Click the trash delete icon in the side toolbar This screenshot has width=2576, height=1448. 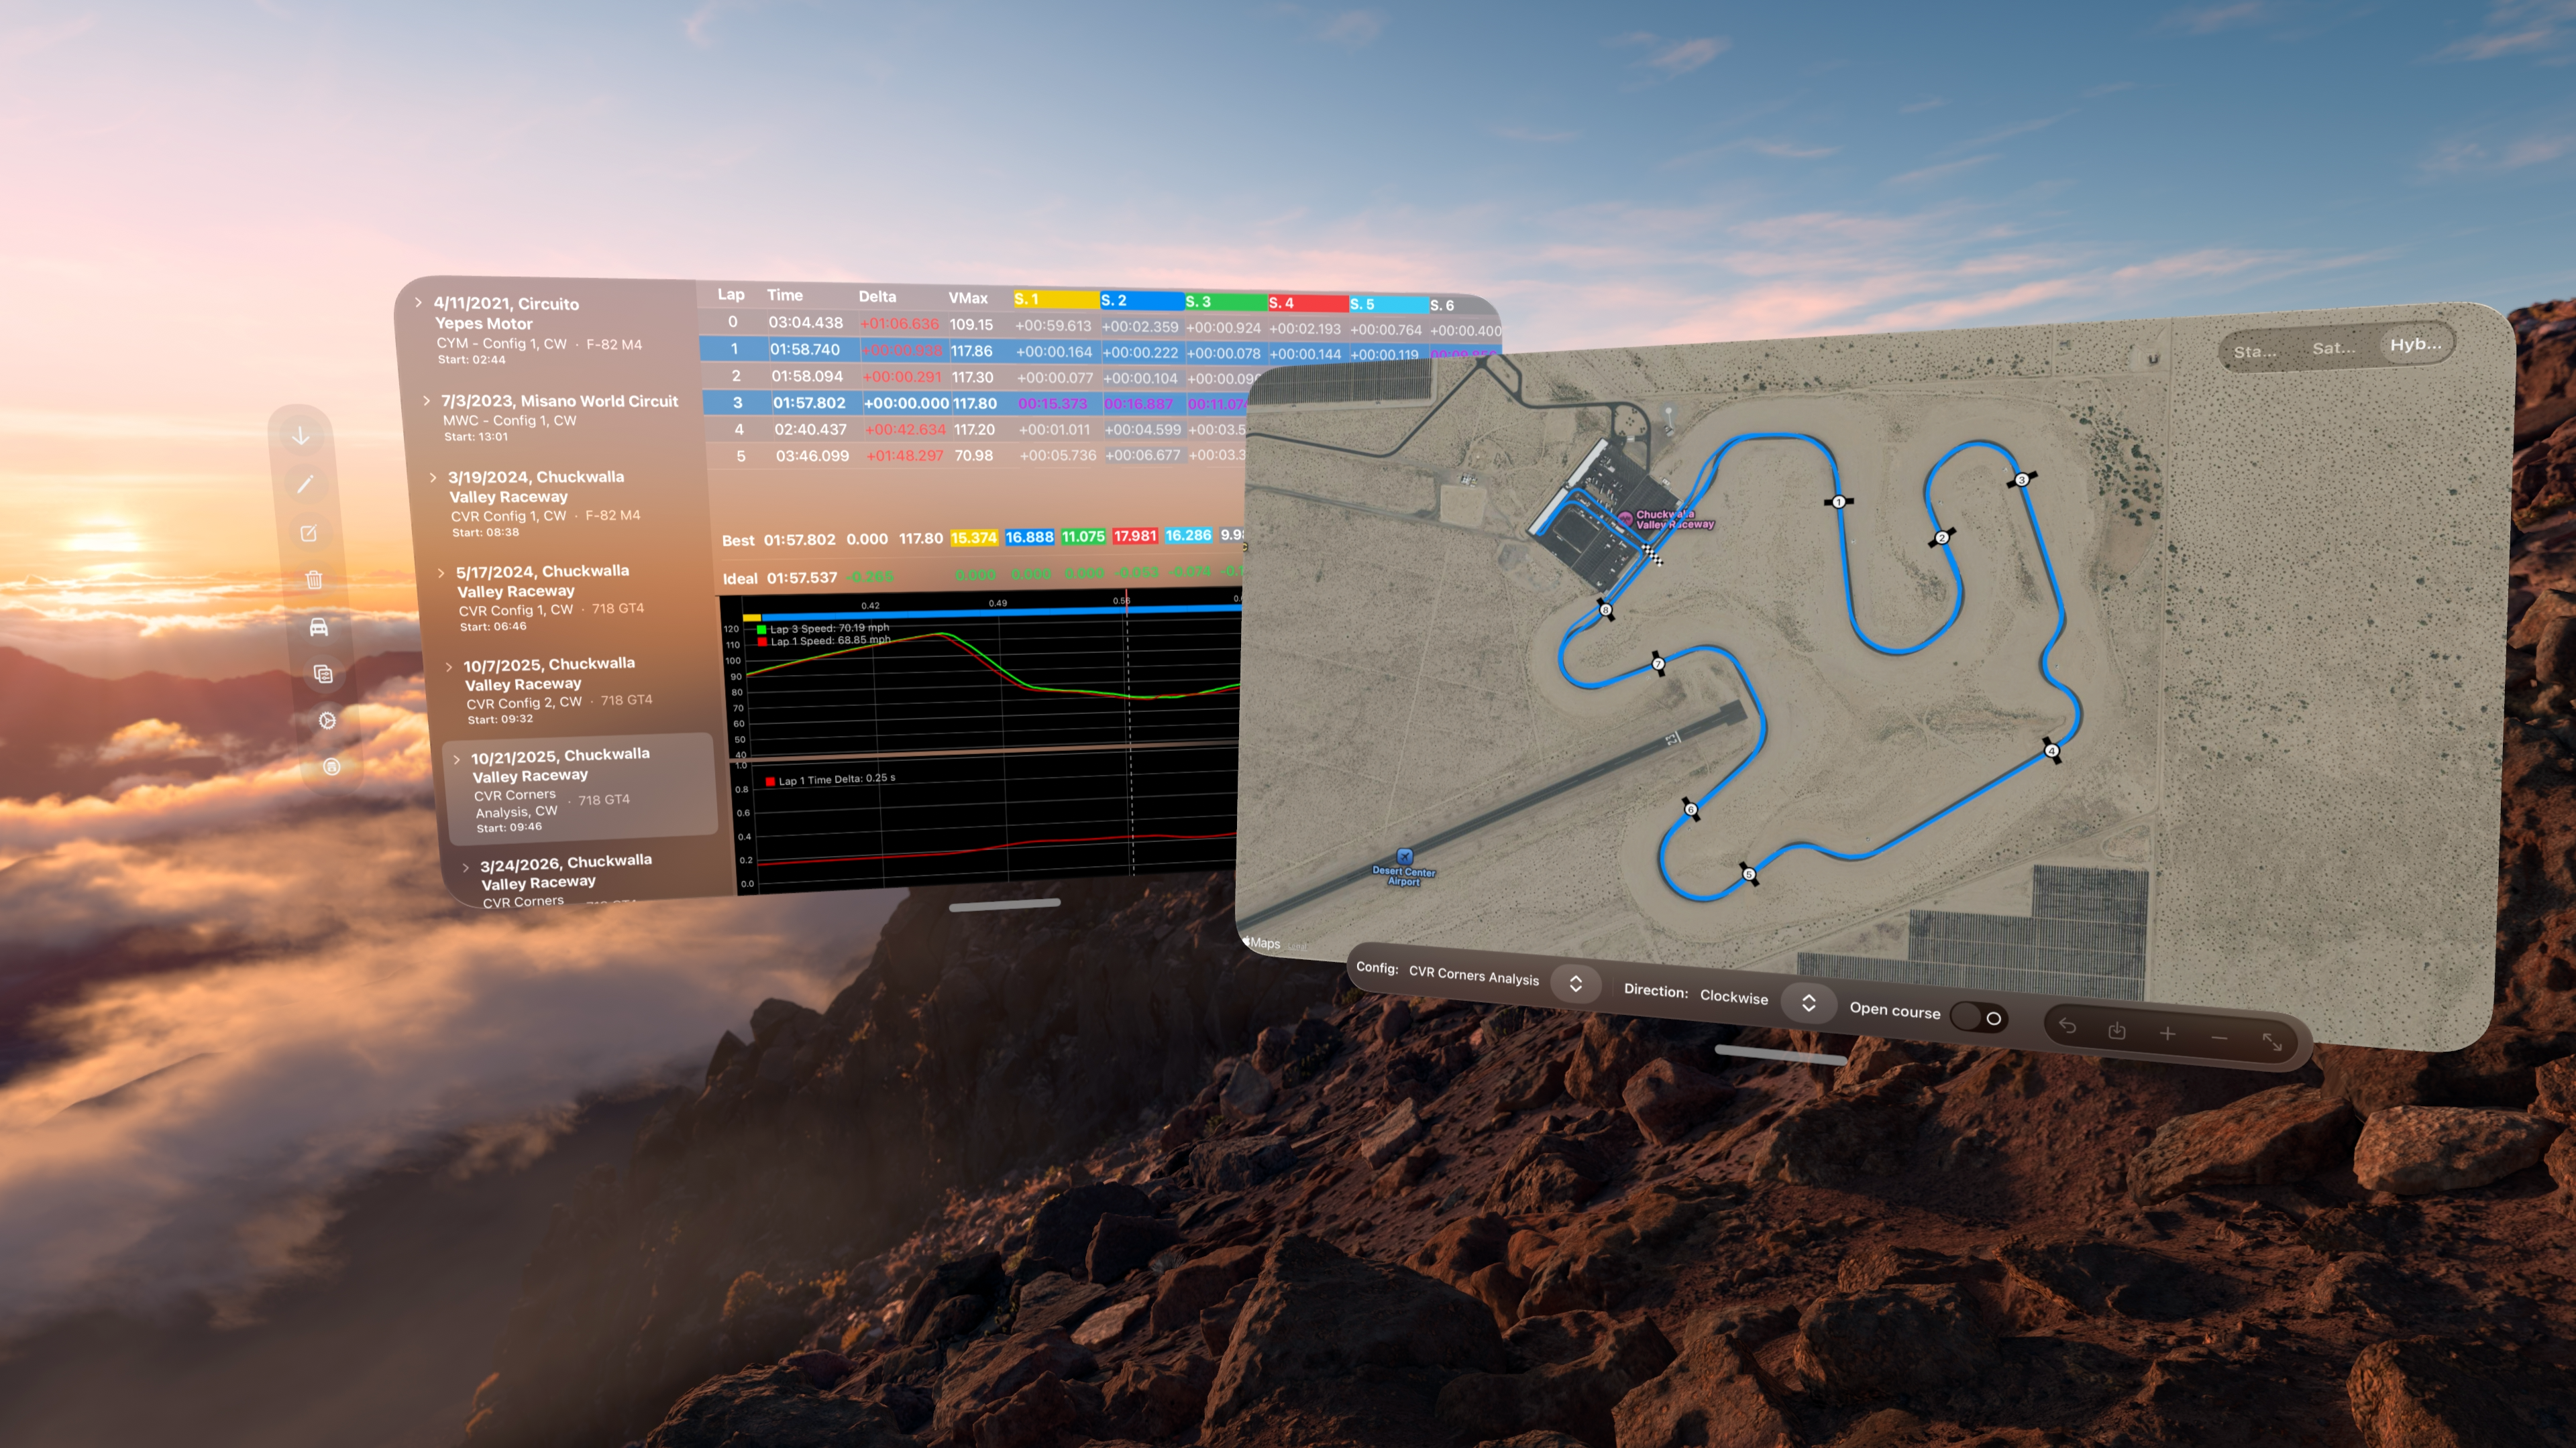tap(314, 580)
